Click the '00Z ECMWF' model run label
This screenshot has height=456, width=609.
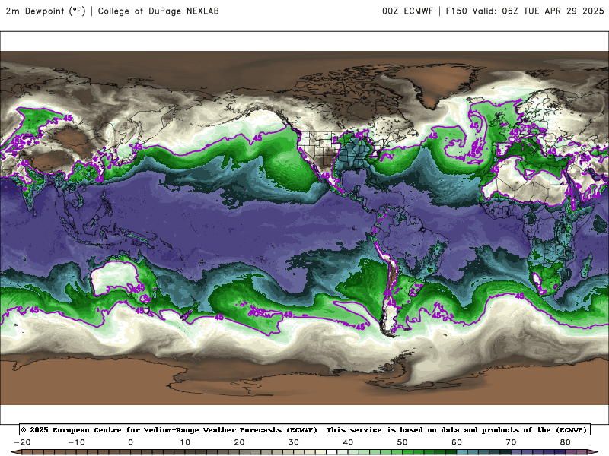point(407,11)
